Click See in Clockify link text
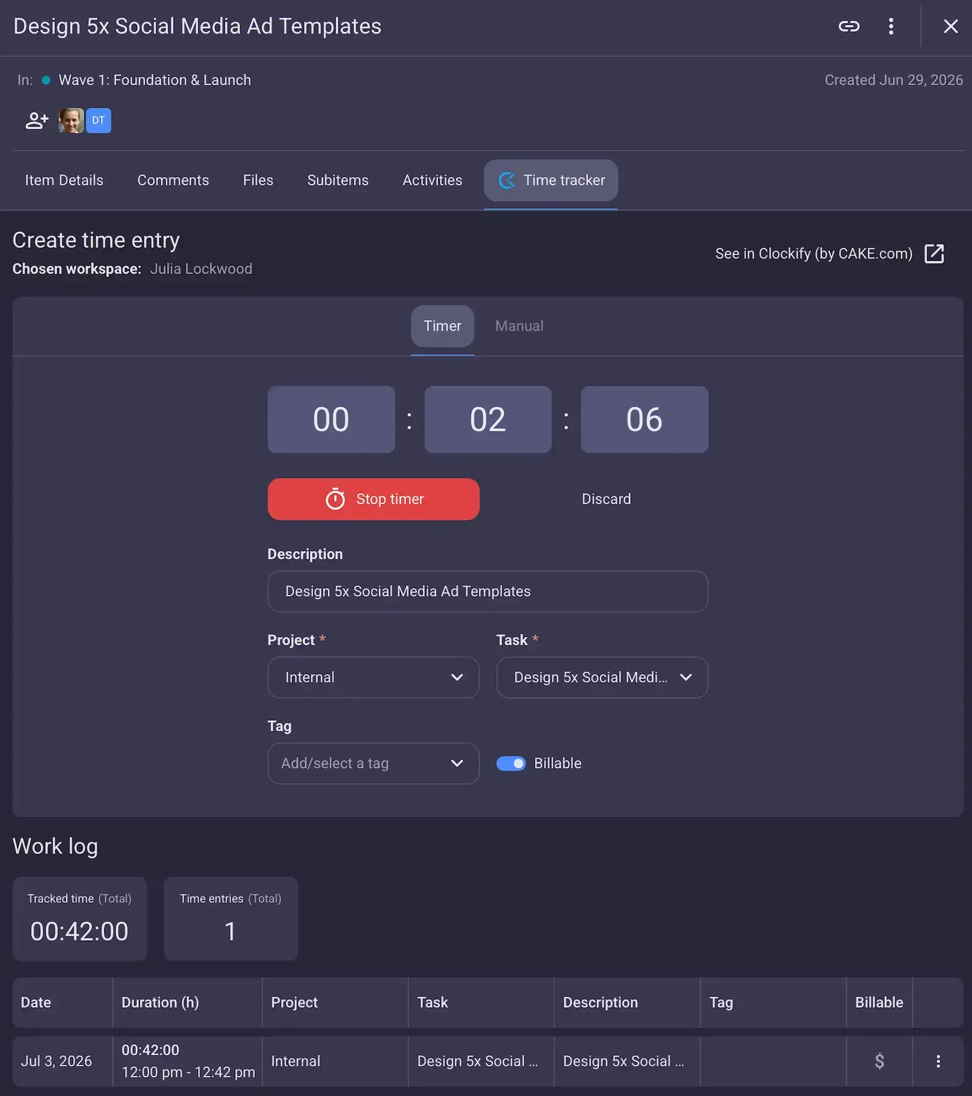972x1096 pixels. pos(814,253)
